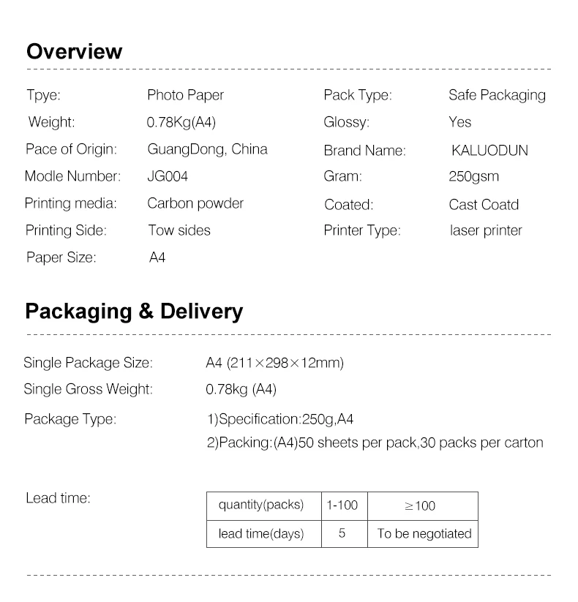Click the A4 paper size value
The height and width of the screenshot is (602, 578).
[157, 257]
